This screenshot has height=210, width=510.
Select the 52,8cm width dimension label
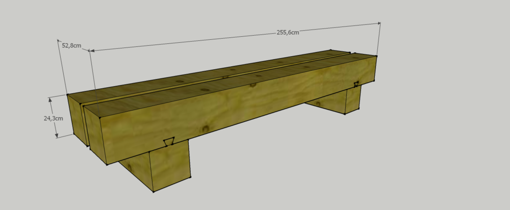[x=71, y=45]
